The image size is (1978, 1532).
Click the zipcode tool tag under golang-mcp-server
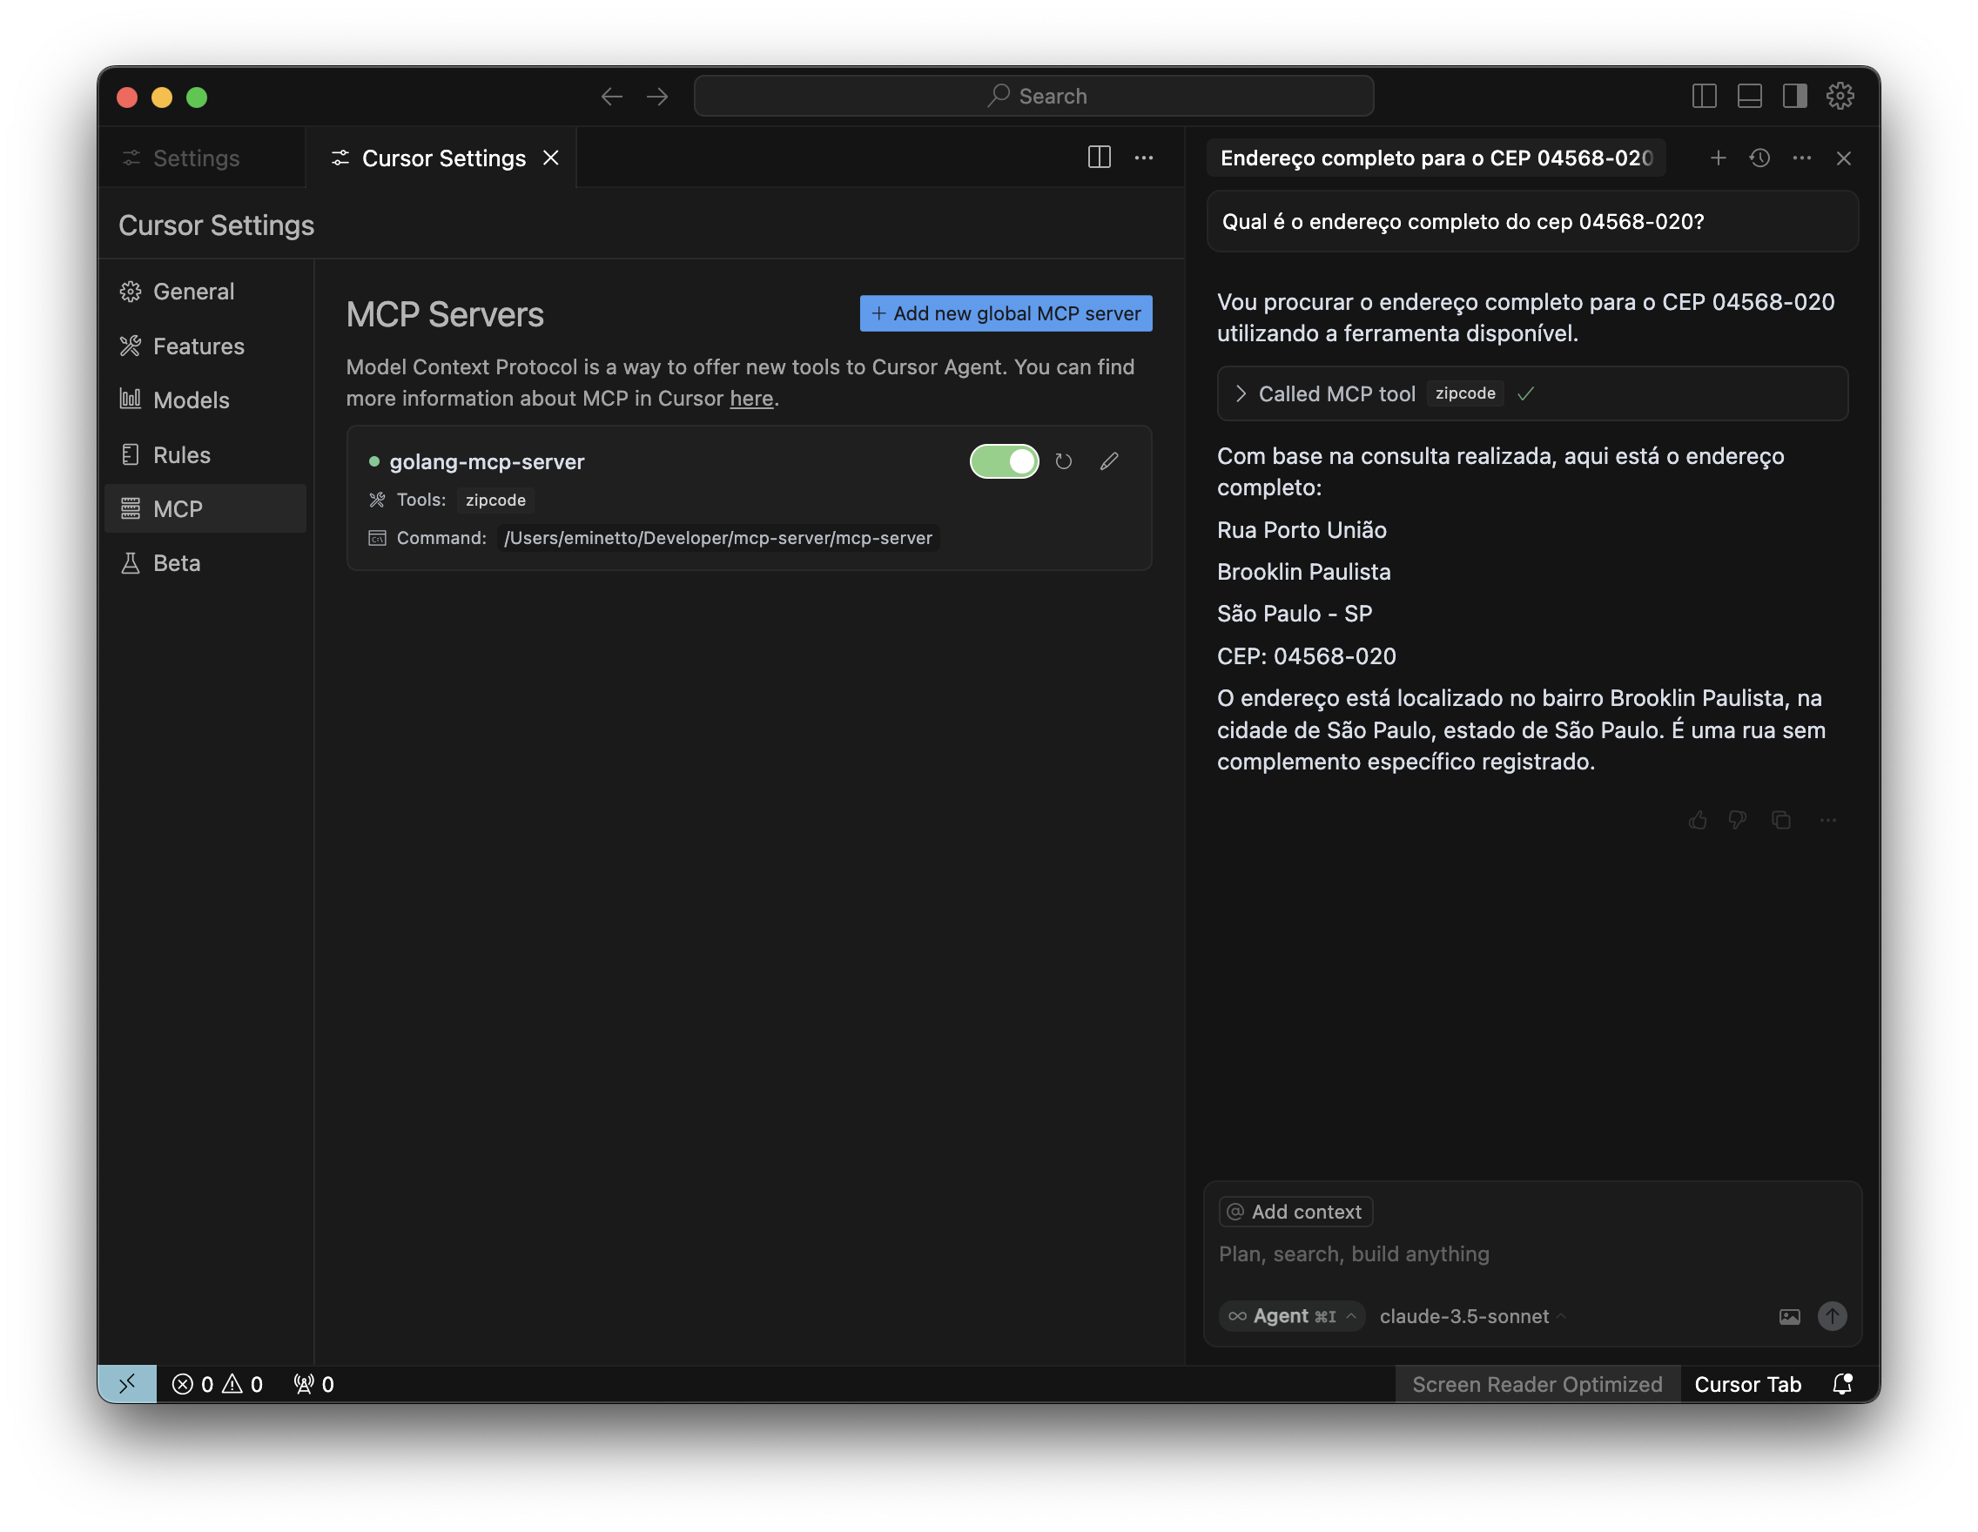point(495,500)
